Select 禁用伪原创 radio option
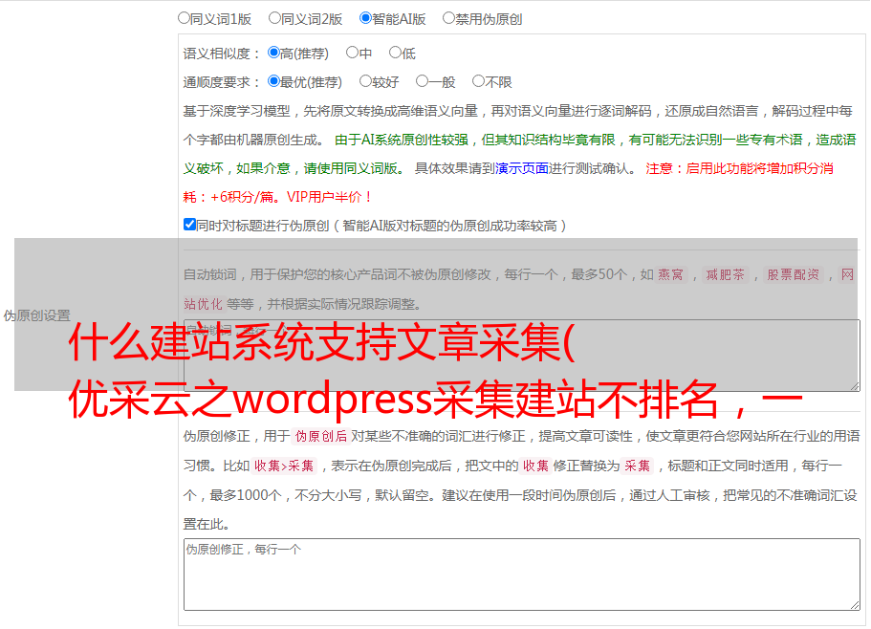Screen dimensions: 871x629 (x=448, y=18)
